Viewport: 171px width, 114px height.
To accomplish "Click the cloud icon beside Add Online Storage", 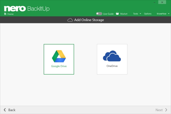I will coord(70,20).
